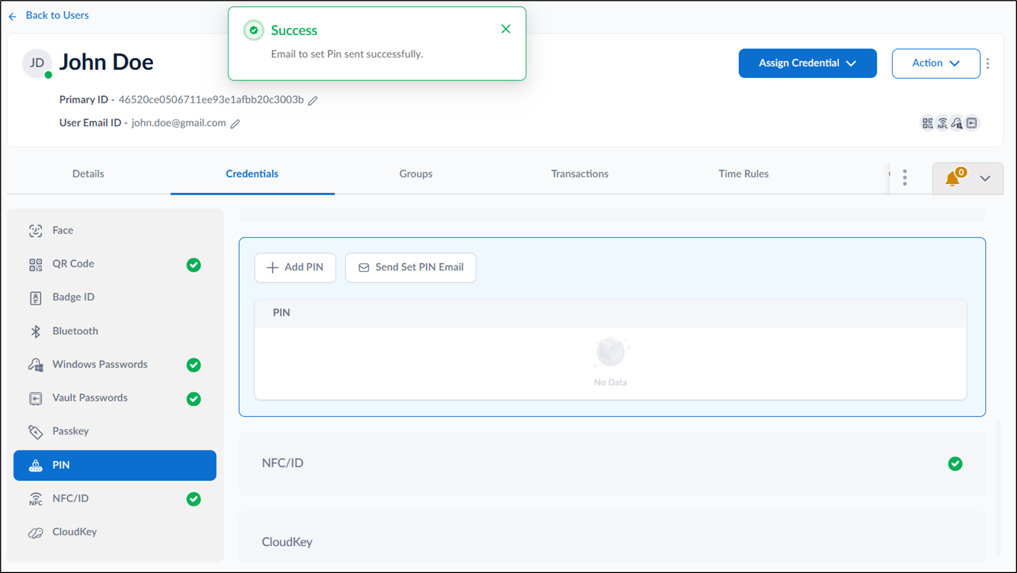Click the green check beside Windows Passwords
Image resolution: width=1017 pixels, height=573 pixels.
194,365
